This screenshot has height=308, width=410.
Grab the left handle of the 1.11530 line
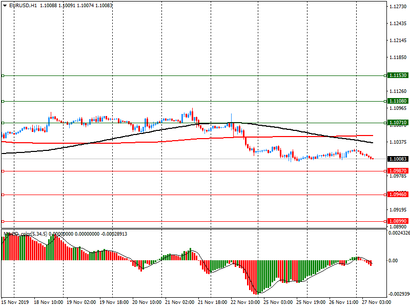(3, 75)
